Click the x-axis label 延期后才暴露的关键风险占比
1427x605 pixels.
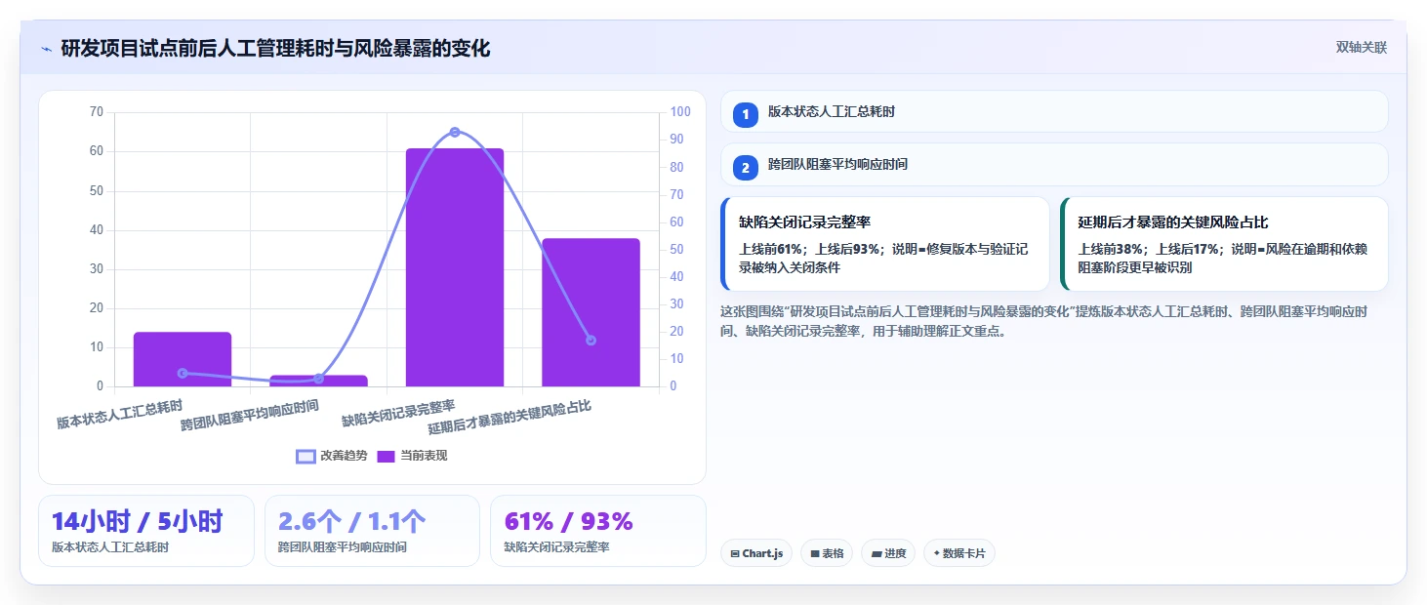[510, 417]
